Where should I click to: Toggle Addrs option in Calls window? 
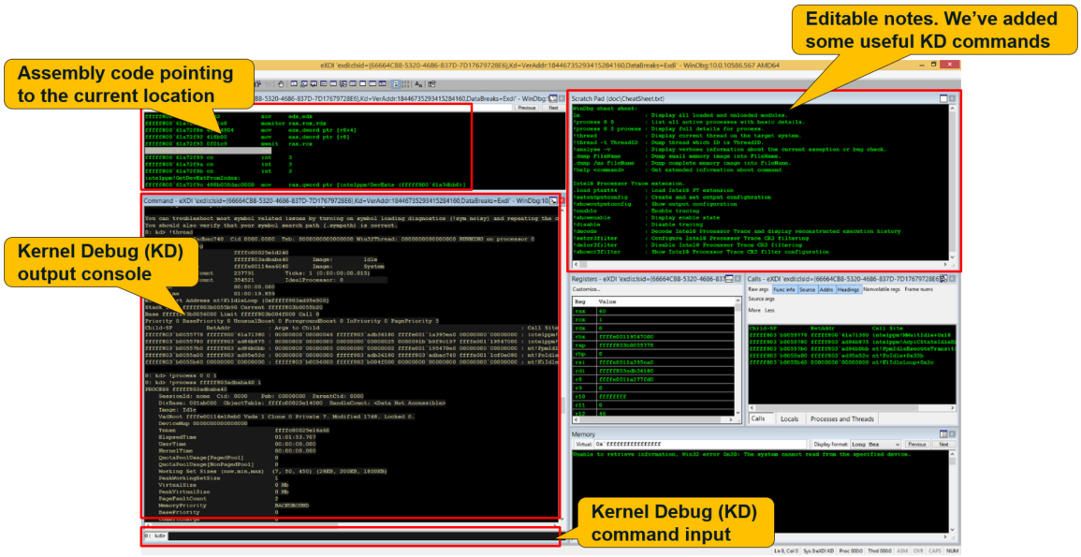tap(825, 289)
